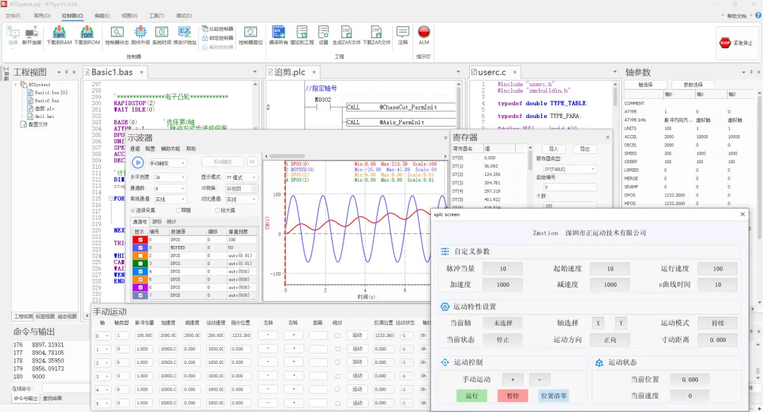Open the 水平刻度 2s dropdown

[170, 177]
